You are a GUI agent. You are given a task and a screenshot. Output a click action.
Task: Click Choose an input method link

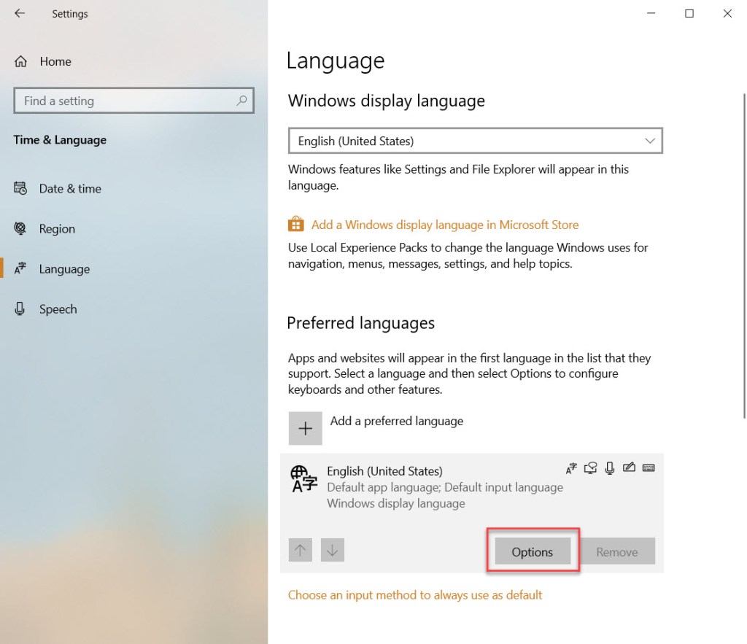click(x=414, y=595)
